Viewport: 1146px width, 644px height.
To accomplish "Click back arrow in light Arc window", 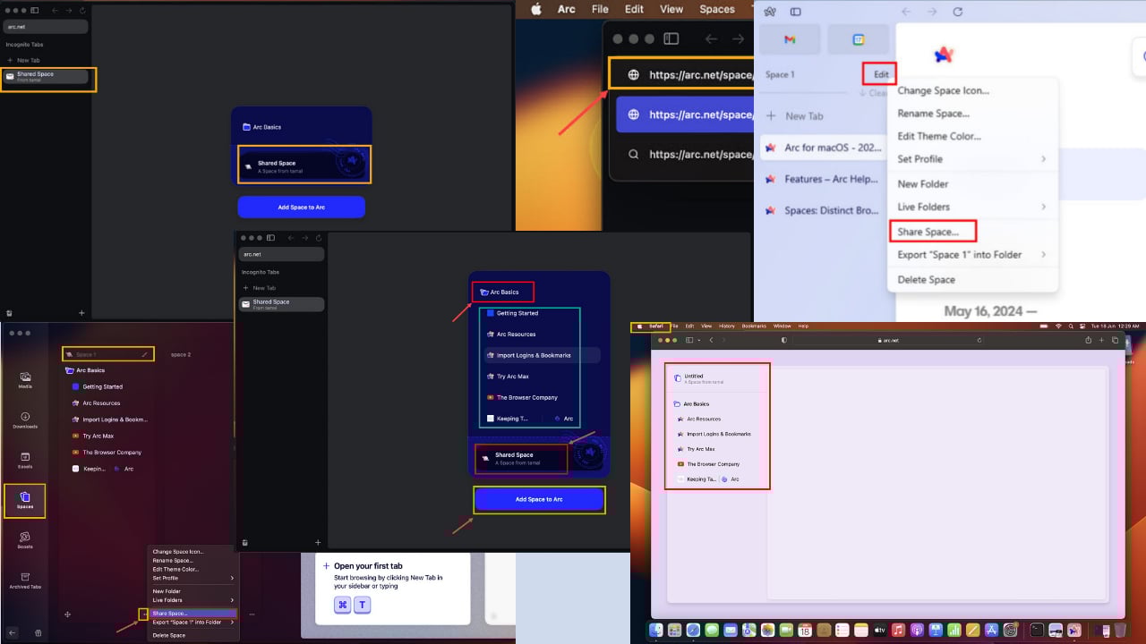I will 906,12.
